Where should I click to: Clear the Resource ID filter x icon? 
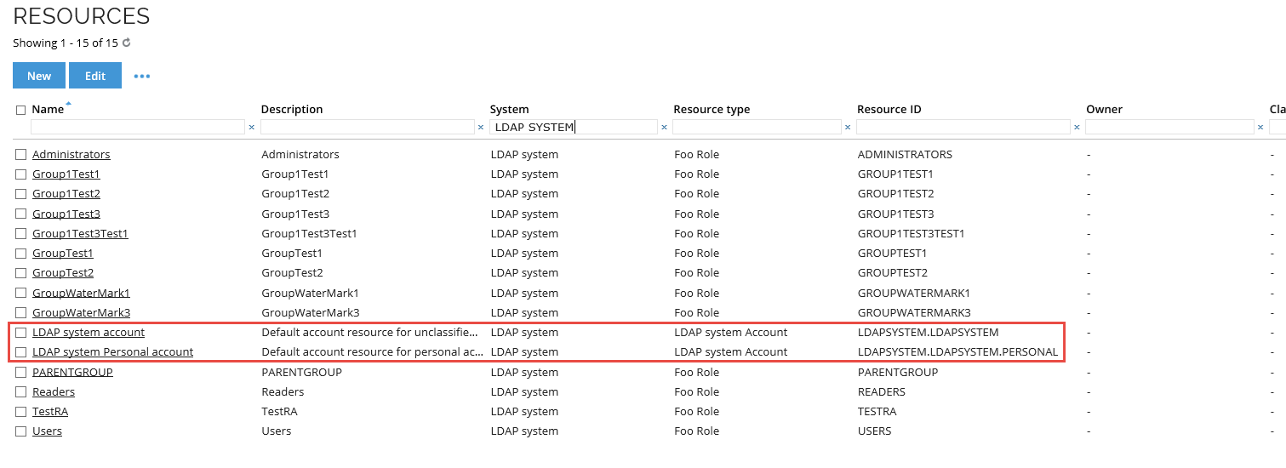tap(1077, 128)
